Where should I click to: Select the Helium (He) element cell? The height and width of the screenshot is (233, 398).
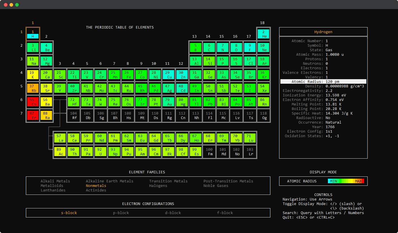pos(263,34)
